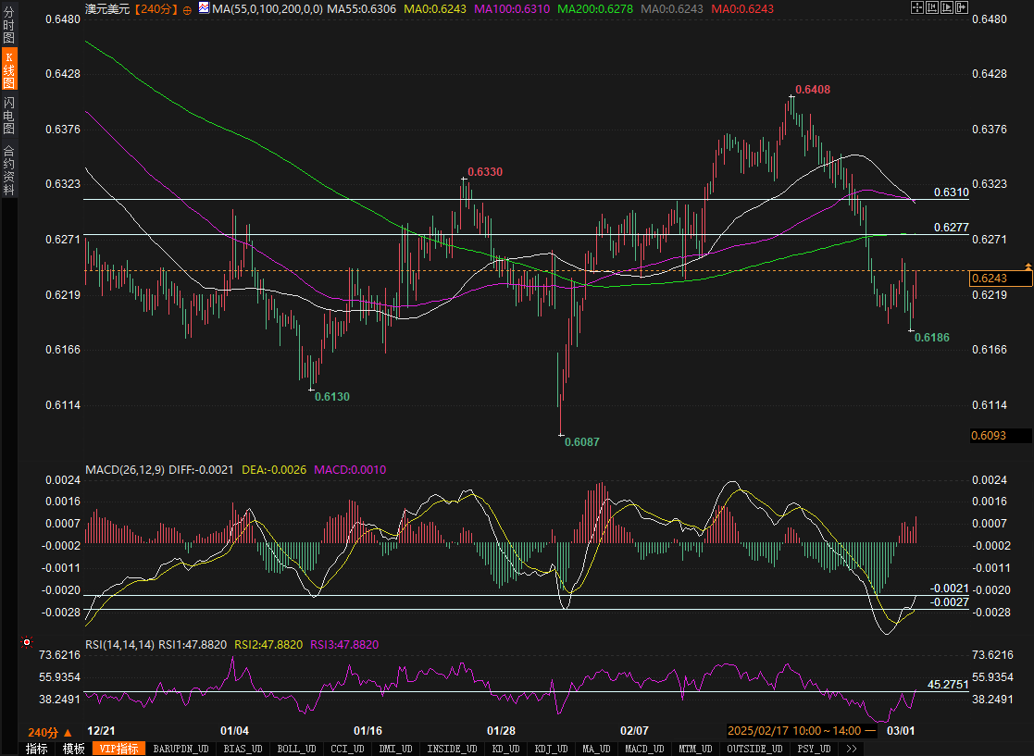Click the MA indicator chart icon
This screenshot has width=1034, height=756.
[x=203, y=8]
